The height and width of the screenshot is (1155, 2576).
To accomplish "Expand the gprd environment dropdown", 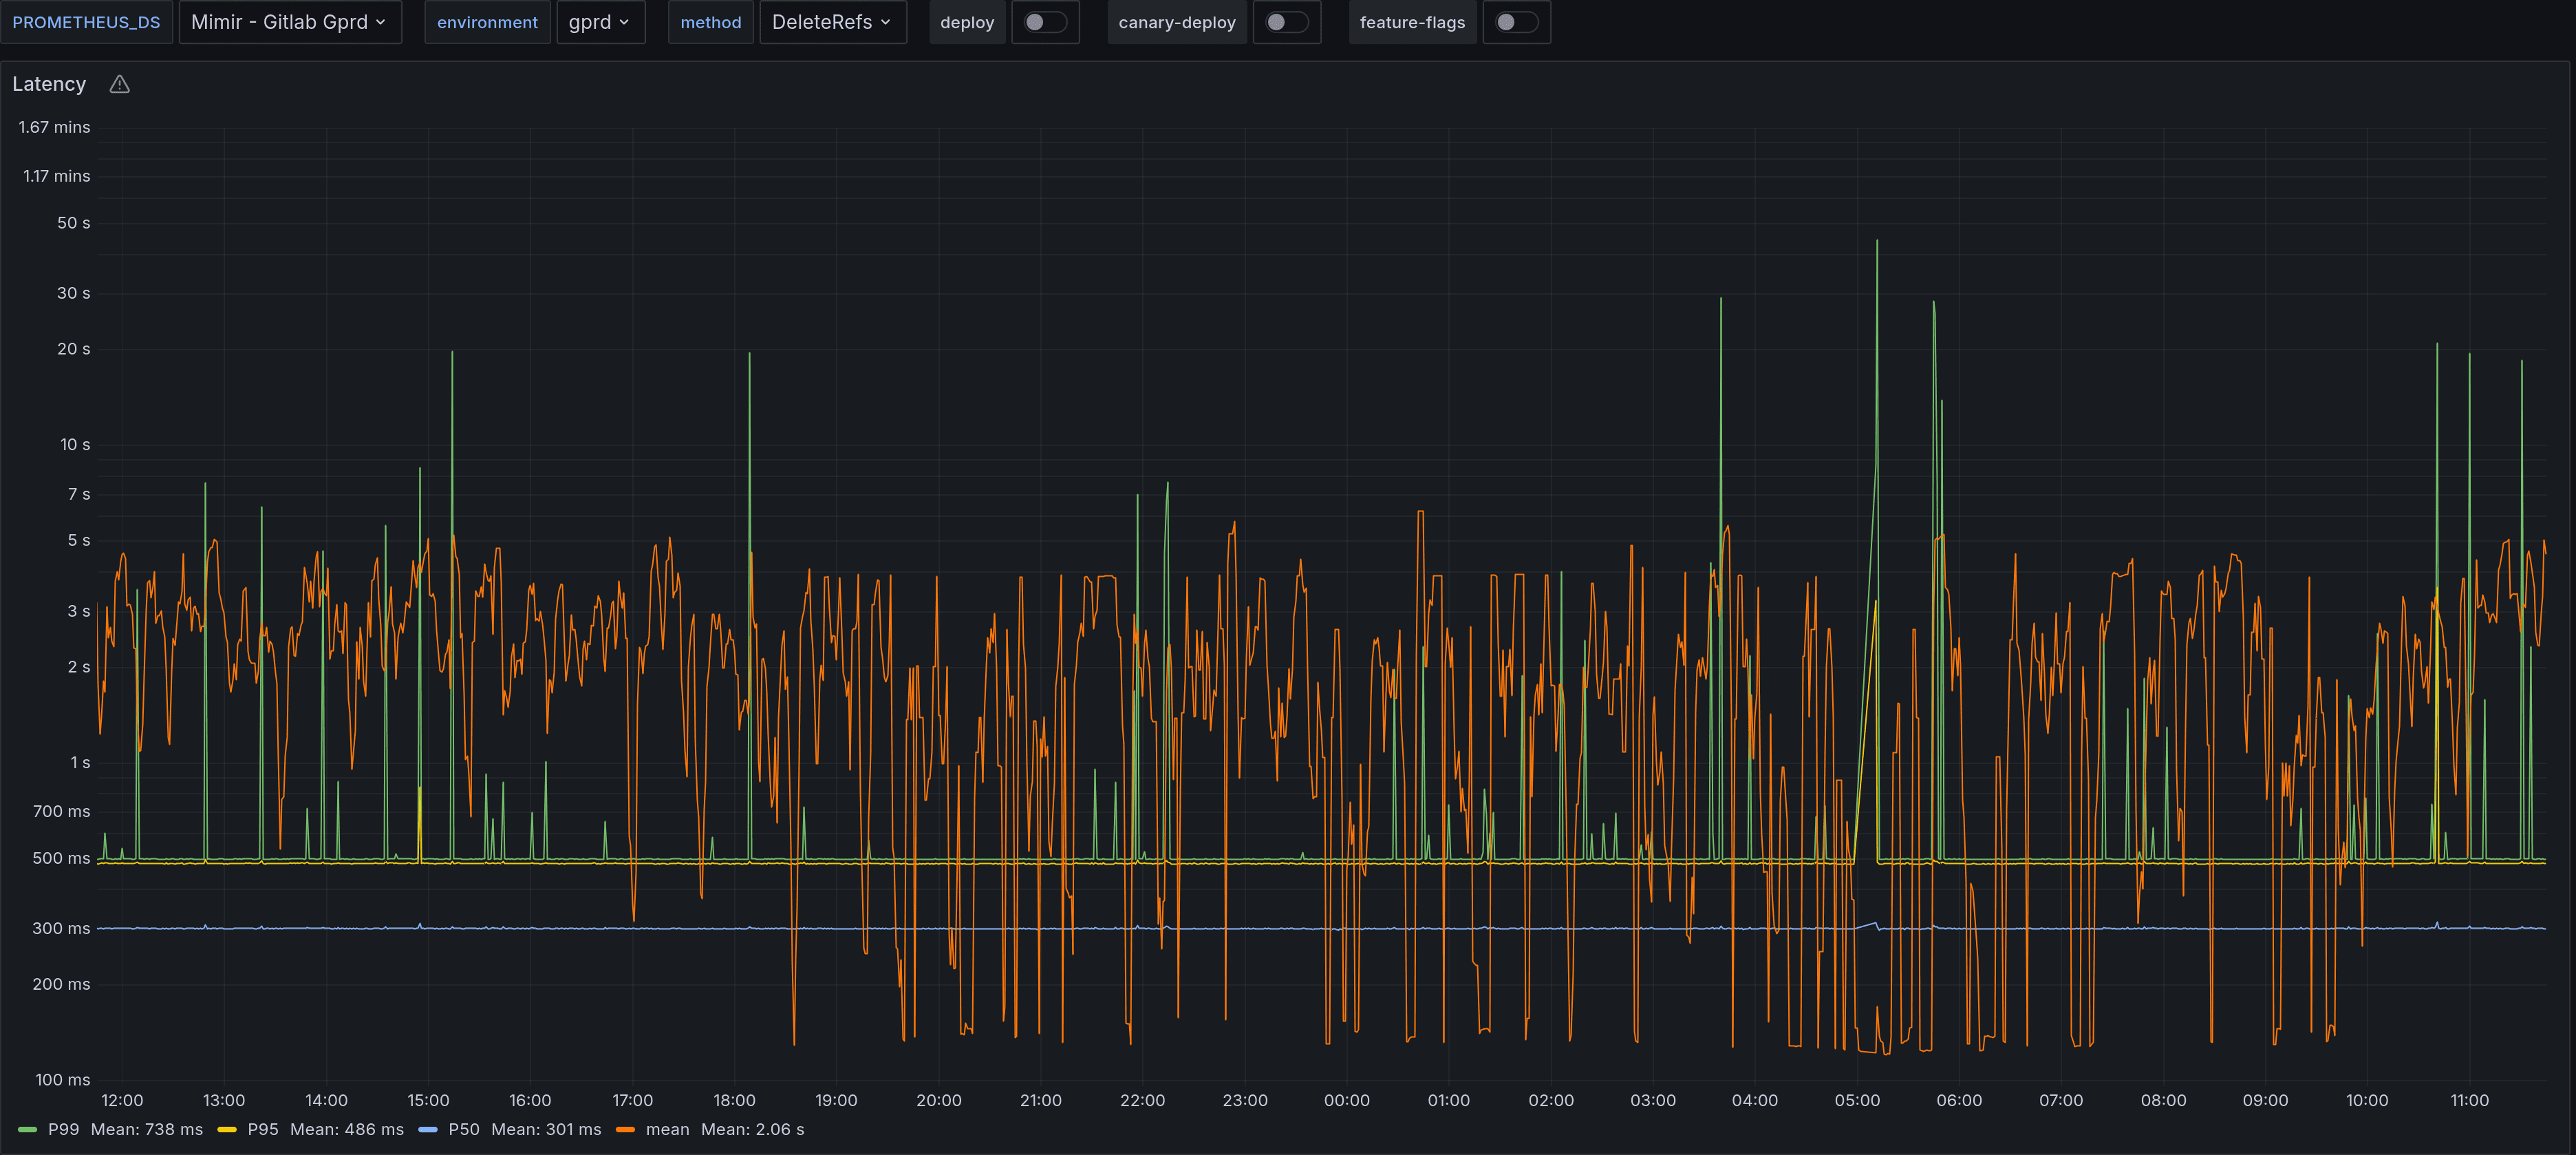I will pos(600,22).
